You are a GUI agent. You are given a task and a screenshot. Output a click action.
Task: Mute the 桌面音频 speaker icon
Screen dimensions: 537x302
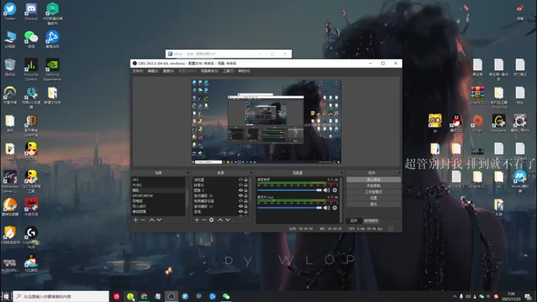coord(326,190)
